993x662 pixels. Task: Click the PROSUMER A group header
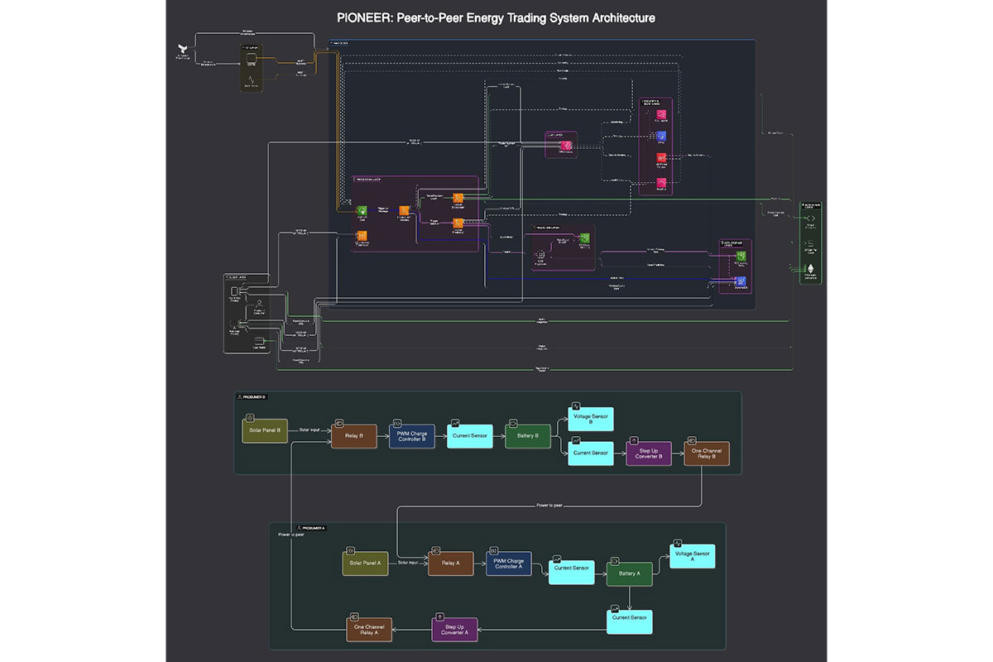311,527
